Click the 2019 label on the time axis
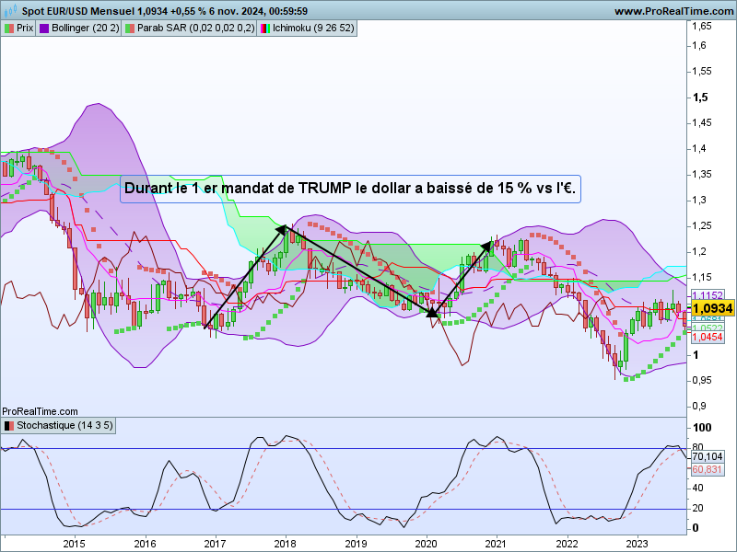 click(356, 545)
